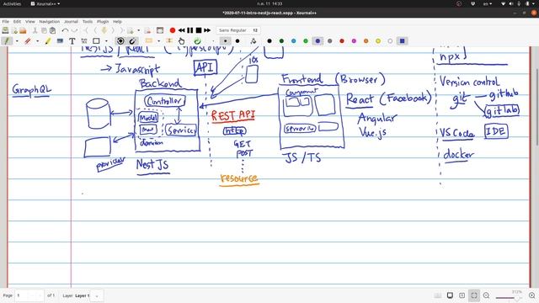Viewport: 539px width, 303px height.
Task: Toggle snapping with the magnet icon
Action: pyautogui.click(x=133, y=41)
